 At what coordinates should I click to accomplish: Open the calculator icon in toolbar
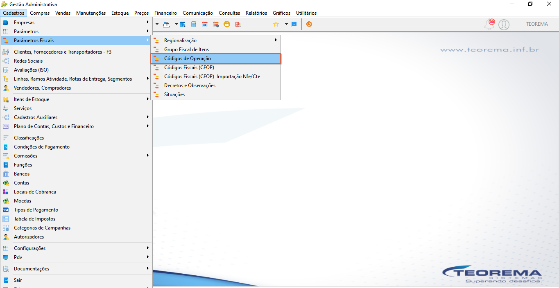coord(194,24)
